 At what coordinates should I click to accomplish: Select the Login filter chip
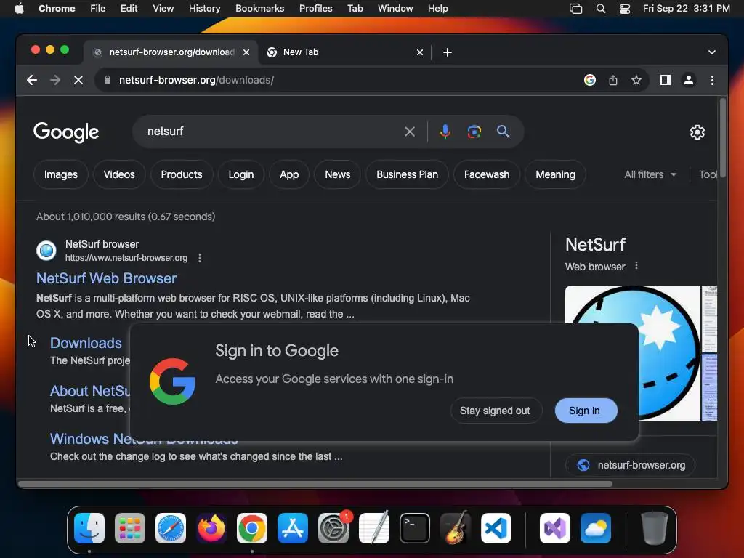[x=241, y=174]
